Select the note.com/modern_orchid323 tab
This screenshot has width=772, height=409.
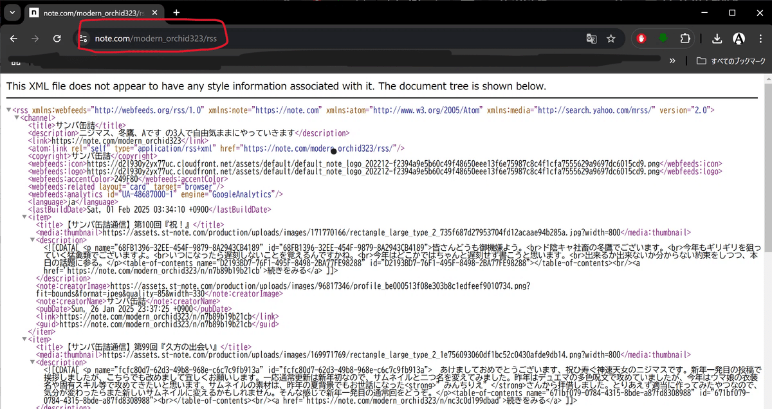pyautogui.click(x=93, y=13)
